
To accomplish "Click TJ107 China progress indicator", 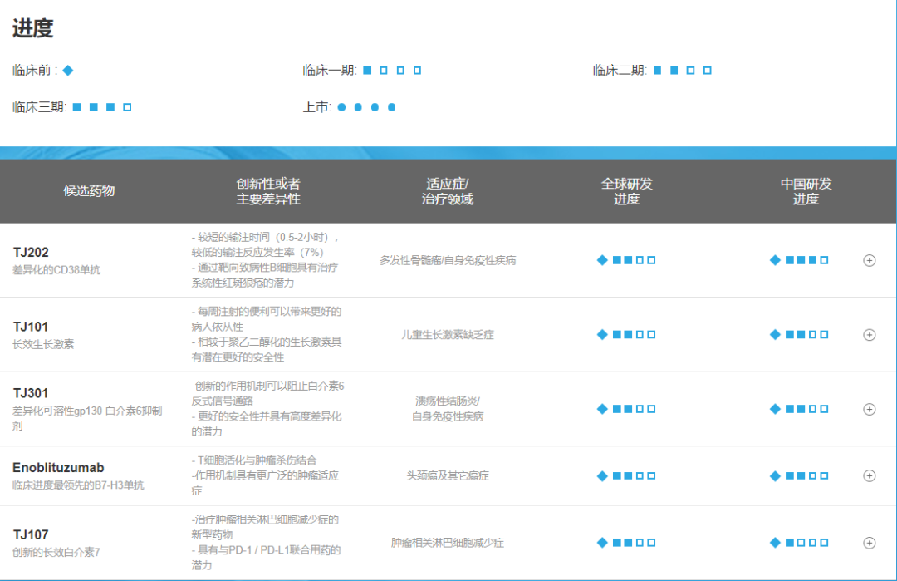I will pyautogui.click(x=799, y=543).
